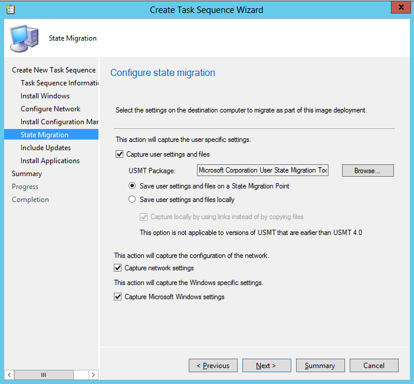Choose Save user settings and files locally
The image size is (414, 384).
(x=132, y=200)
